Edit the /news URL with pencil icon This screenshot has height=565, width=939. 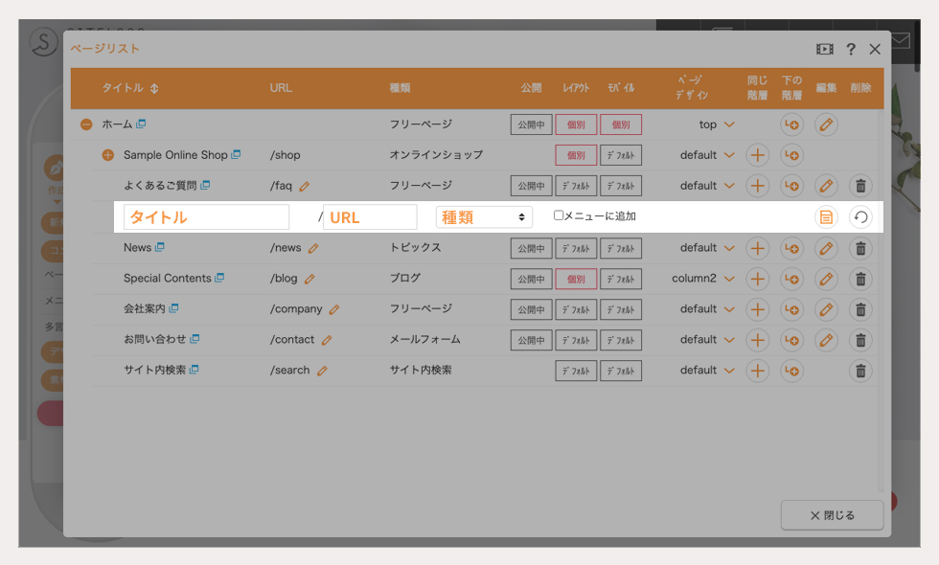[313, 248]
